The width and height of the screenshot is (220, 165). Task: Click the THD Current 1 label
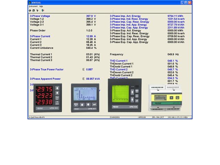pyautogui.click(x=119, y=61)
